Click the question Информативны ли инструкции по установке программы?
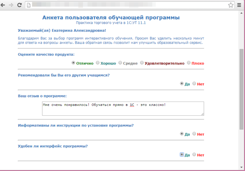The image size is (245, 171). pyautogui.click(x=76, y=126)
